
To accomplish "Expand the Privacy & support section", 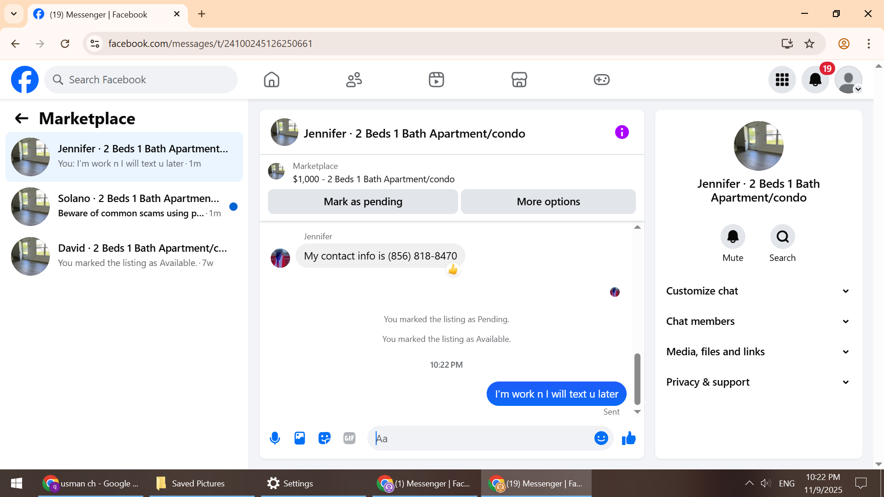I will tap(758, 382).
